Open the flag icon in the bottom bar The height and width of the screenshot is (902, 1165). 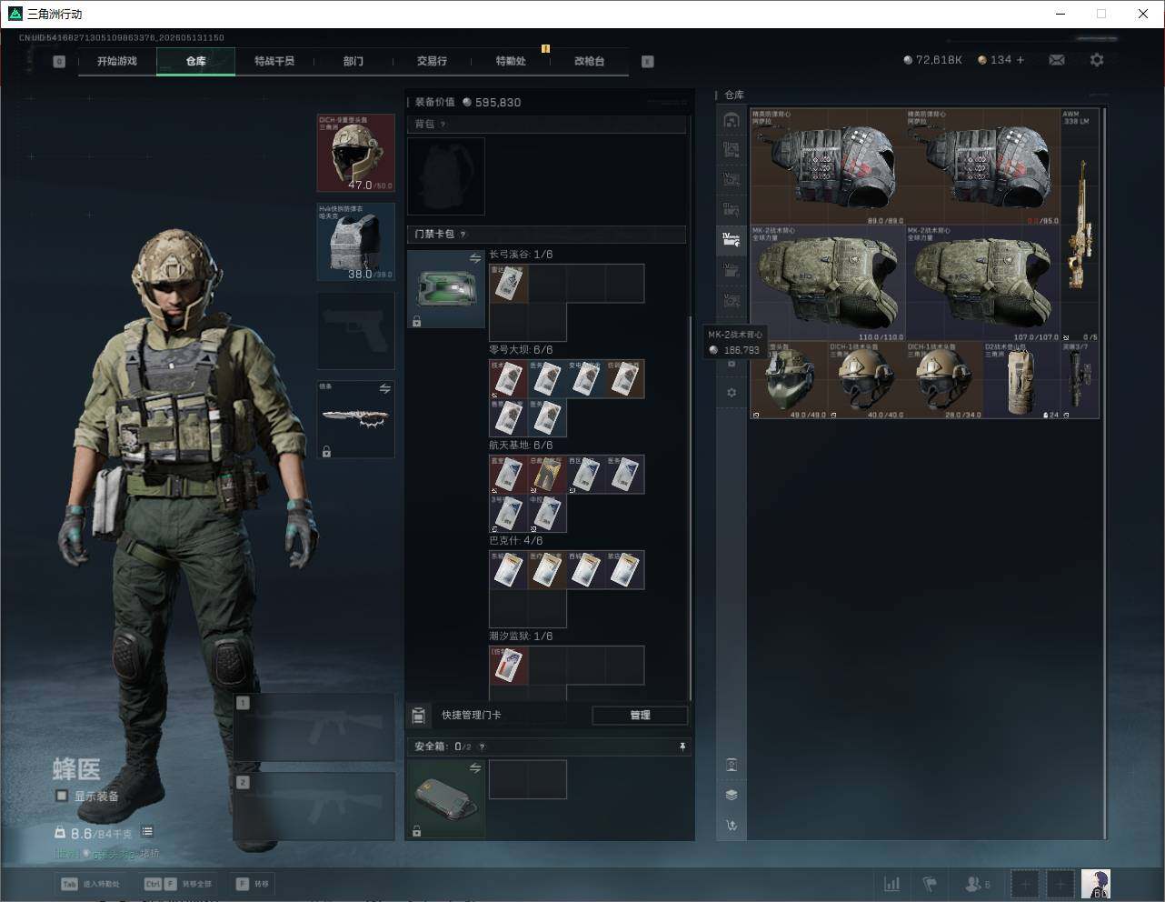coord(930,884)
